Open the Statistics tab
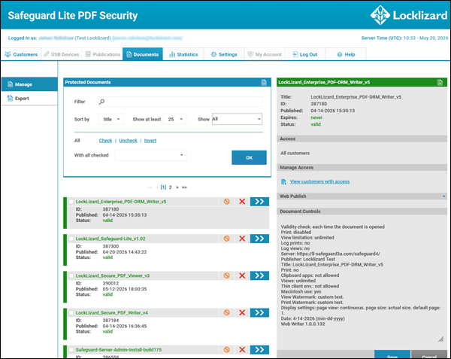 [x=183, y=54]
